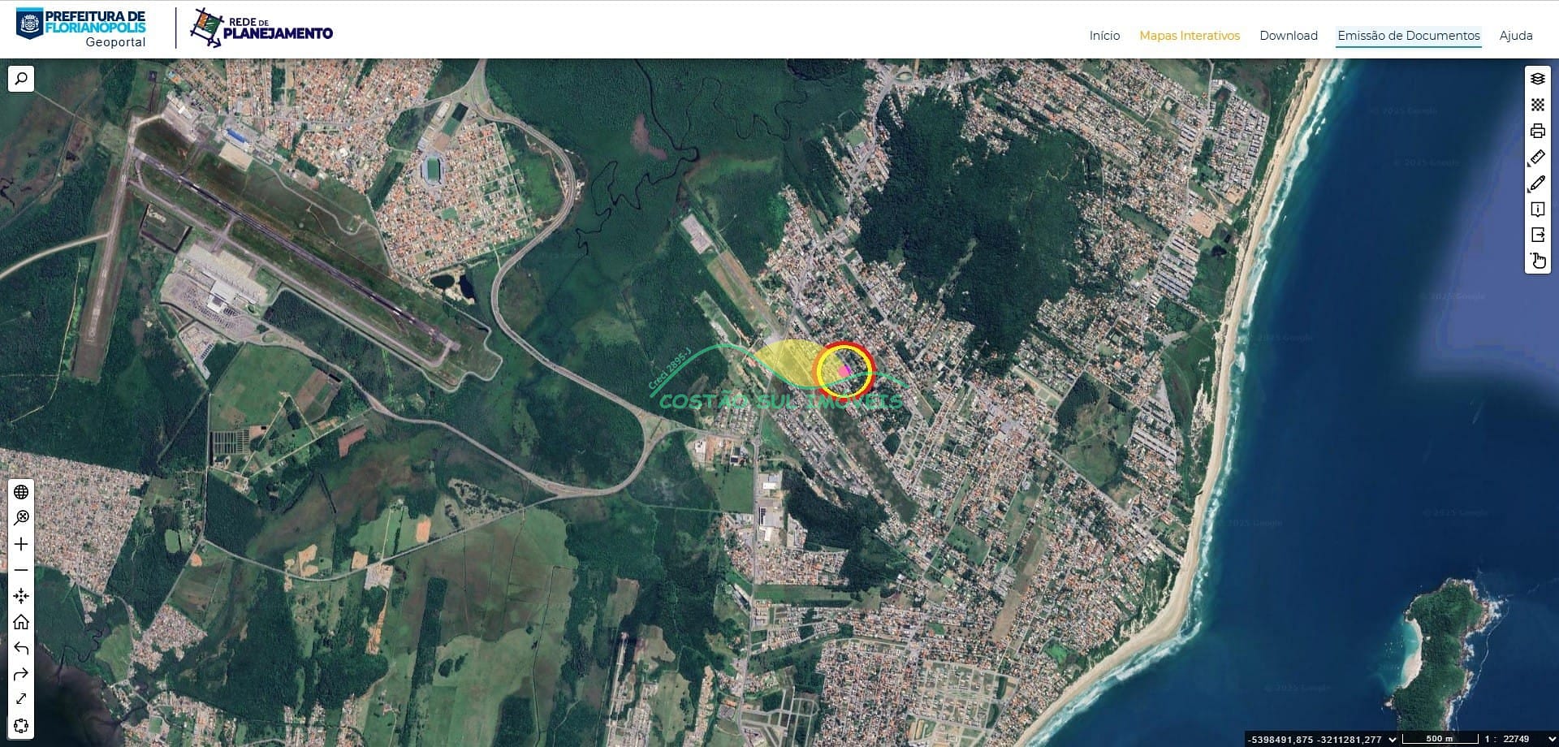Select the ruler measurement tool
This screenshot has width=1559, height=747.
point(1537,158)
